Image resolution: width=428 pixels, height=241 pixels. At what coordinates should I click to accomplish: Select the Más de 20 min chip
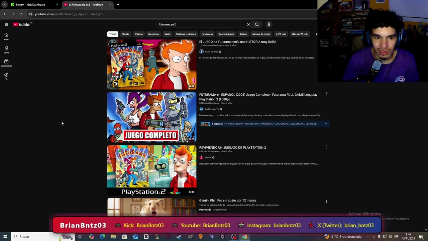(300, 34)
